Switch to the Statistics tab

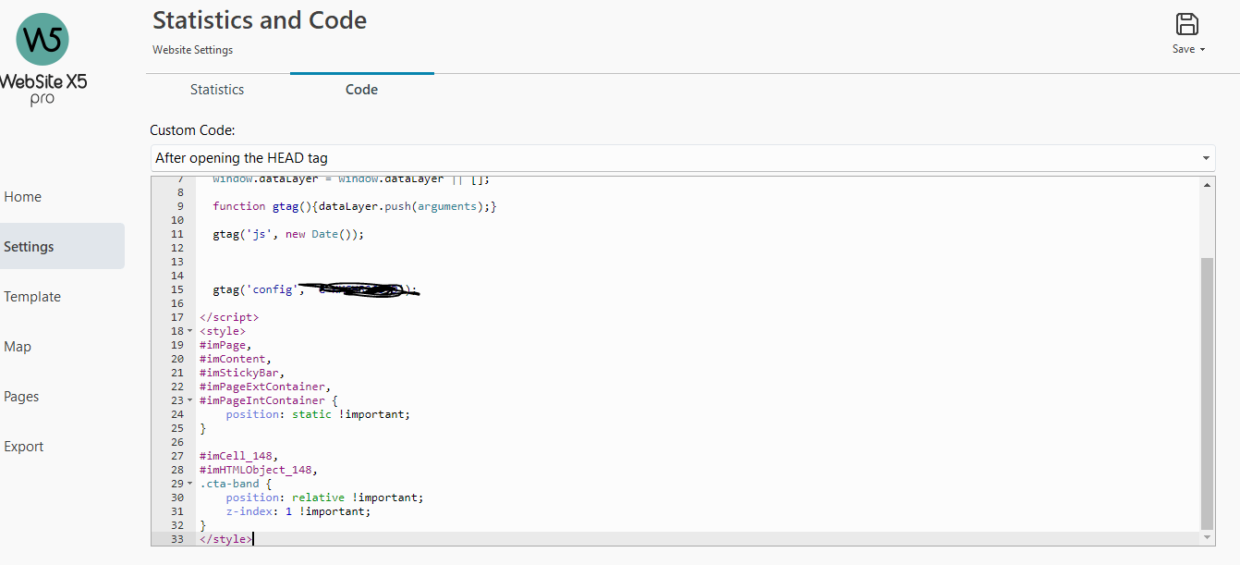tap(217, 90)
